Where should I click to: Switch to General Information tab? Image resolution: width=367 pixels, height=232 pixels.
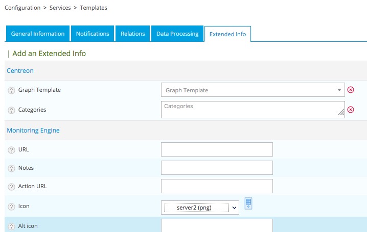coord(38,34)
